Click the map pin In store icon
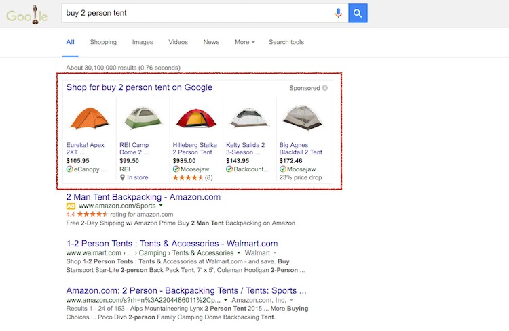509x331 pixels. click(123, 177)
